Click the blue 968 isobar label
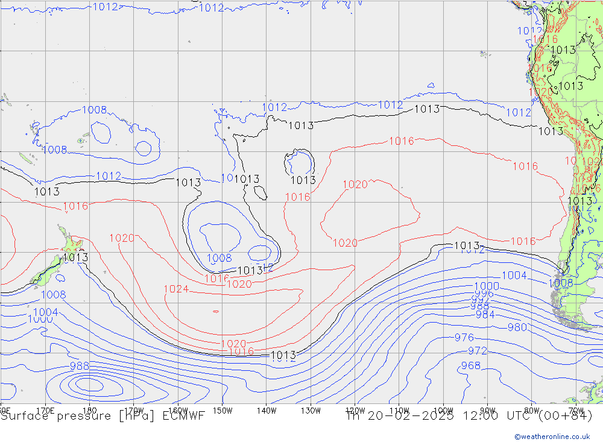This screenshot has height=442, width=603. tap(471, 365)
